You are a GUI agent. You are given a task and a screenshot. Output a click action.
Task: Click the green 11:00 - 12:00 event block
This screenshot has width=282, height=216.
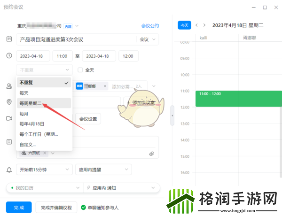(x=238, y=99)
